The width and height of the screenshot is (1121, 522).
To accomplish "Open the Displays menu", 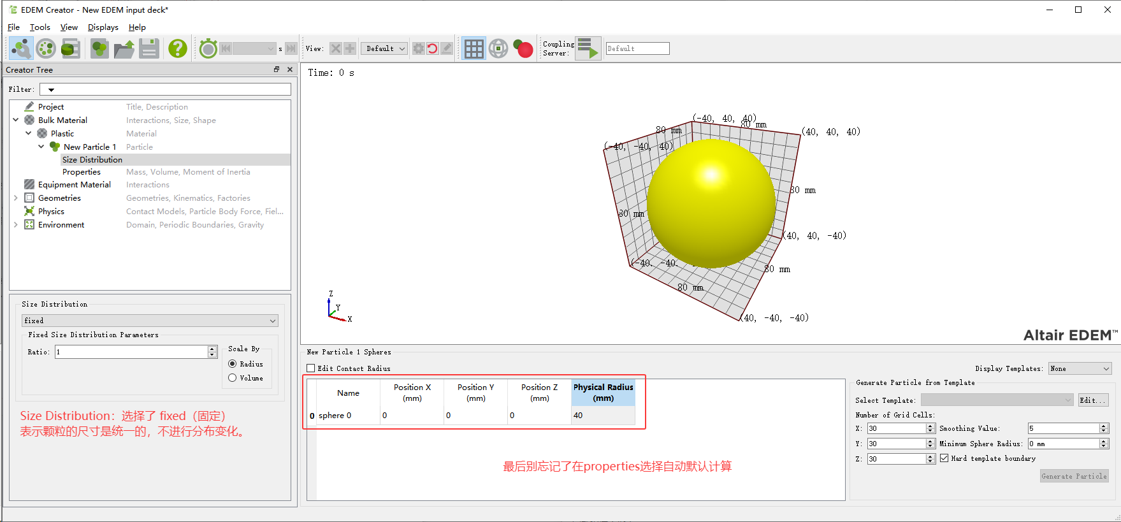I will click(x=103, y=27).
